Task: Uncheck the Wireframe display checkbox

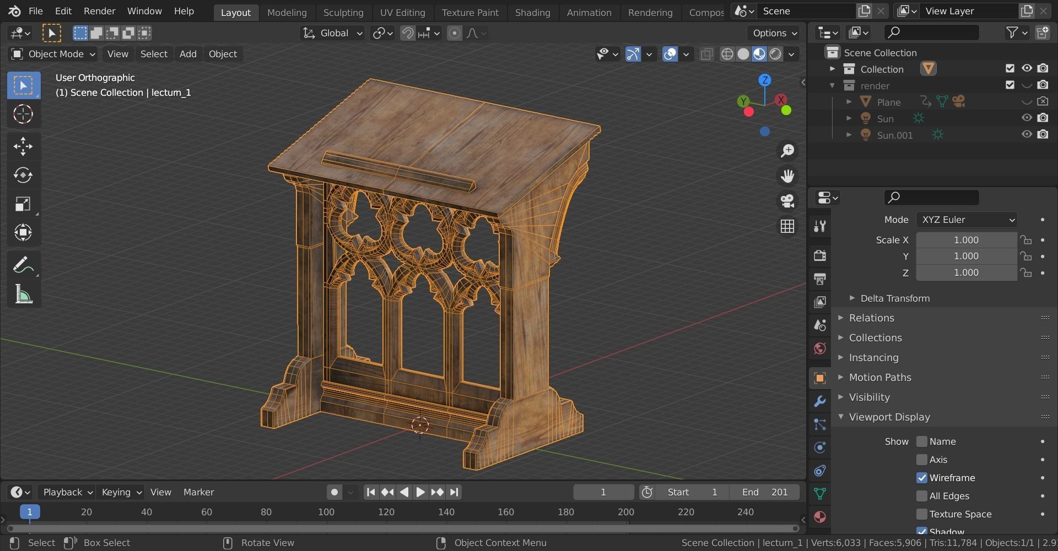Action: coord(921,478)
